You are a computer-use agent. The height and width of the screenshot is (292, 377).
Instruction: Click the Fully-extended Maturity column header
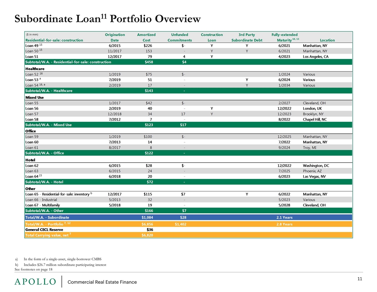point(285,37)
